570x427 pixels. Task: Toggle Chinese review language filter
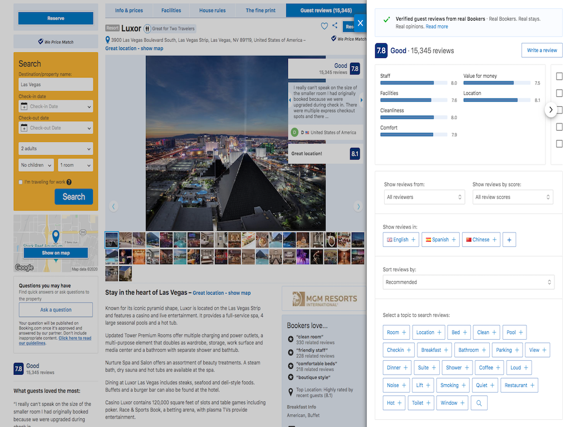(481, 240)
